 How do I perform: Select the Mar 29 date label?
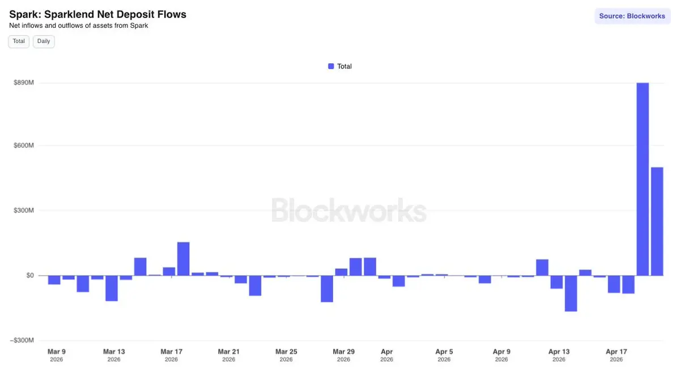pyautogui.click(x=343, y=352)
